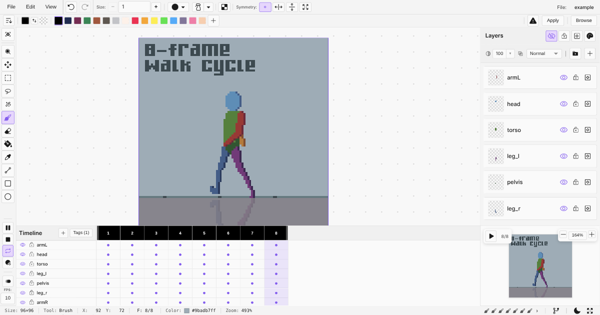Toggle visibility of the leg_r timeline row

point(22,292)
